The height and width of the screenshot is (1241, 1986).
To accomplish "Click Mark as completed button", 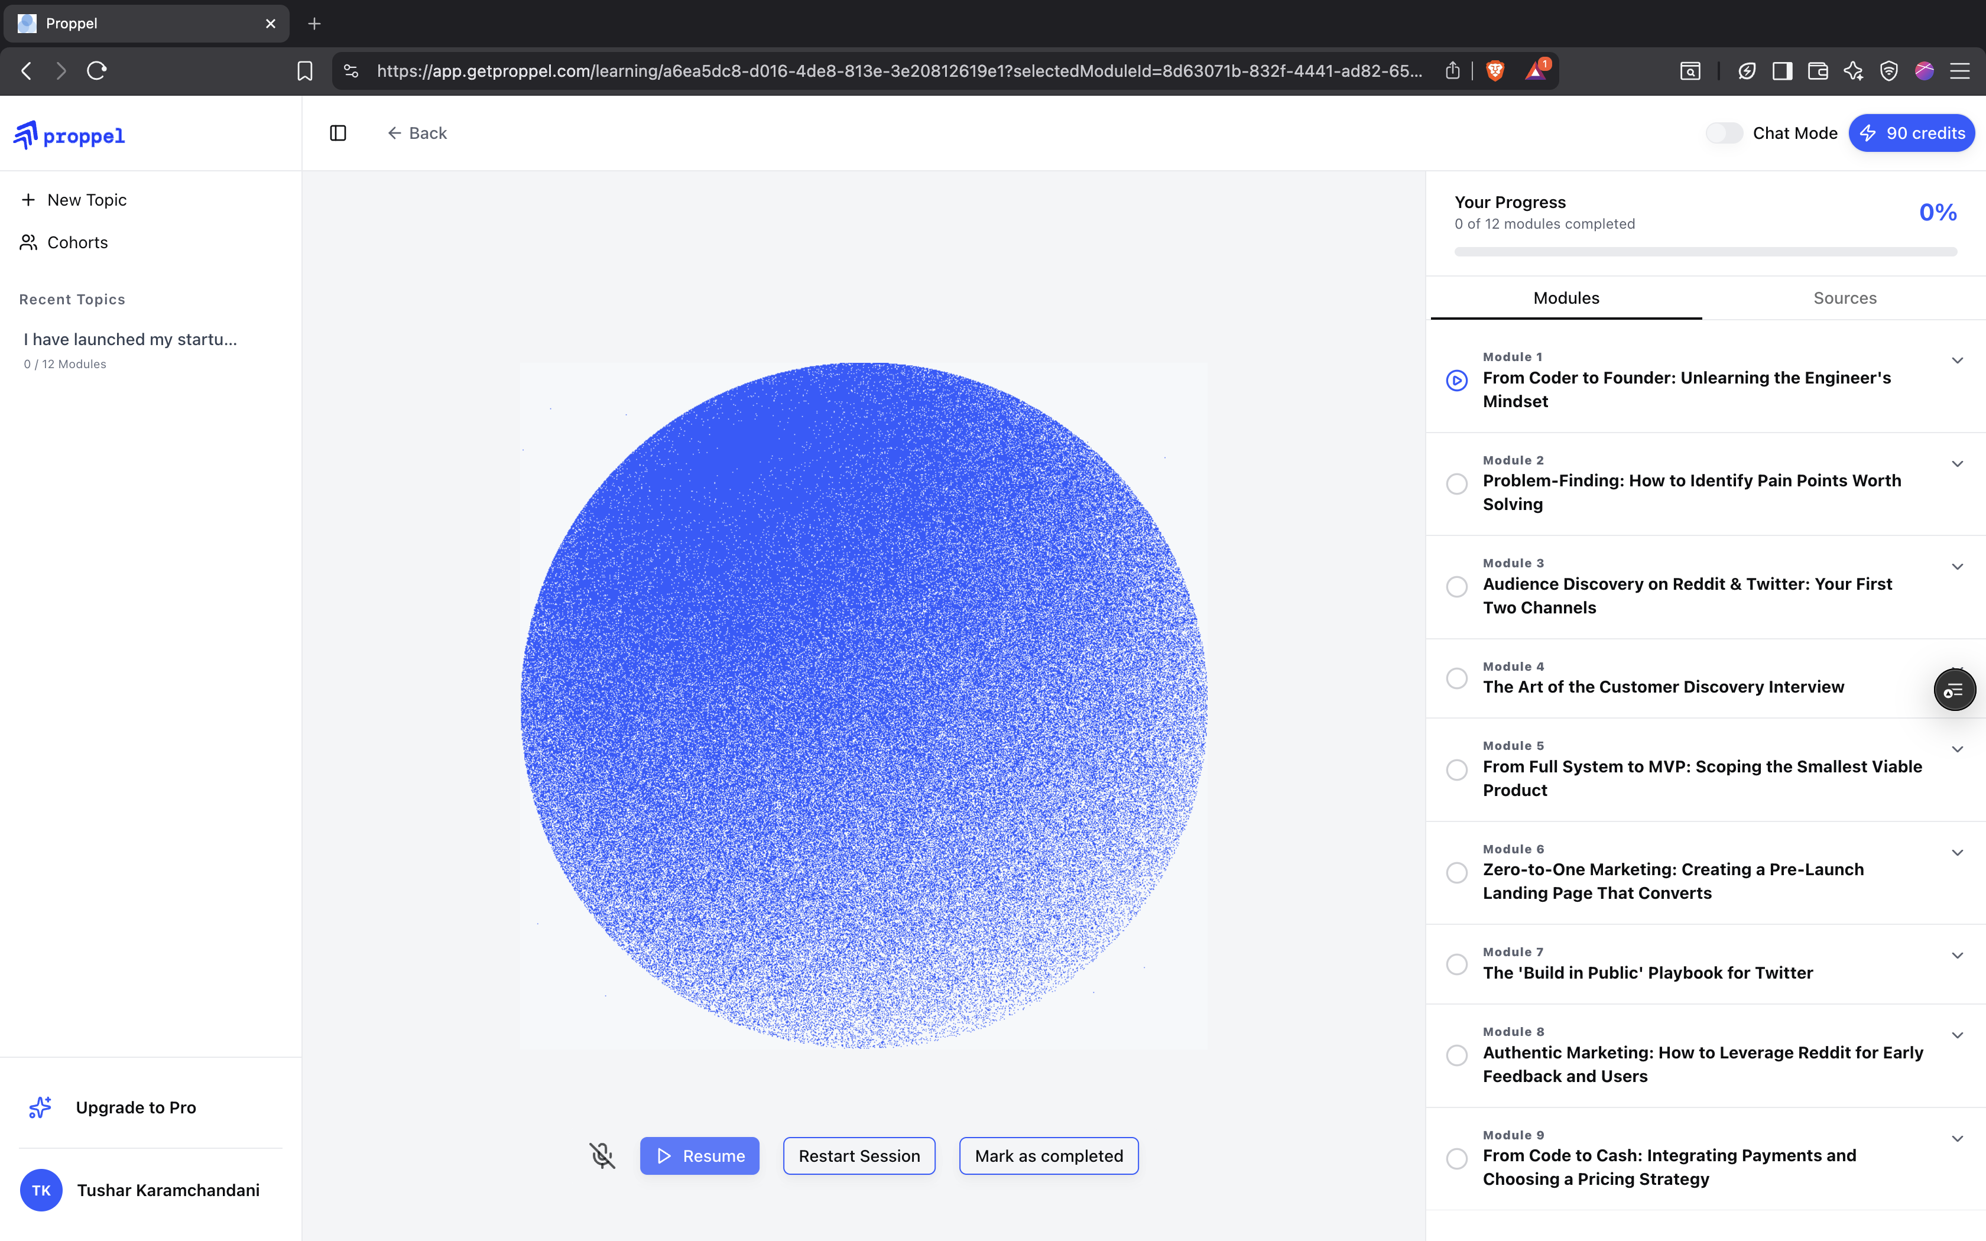I will pyautogui.click(x=1048, y=1156).
